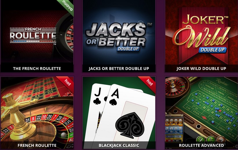The width and height of the screenshot is (238, 150).
Task: Click 'JACKS OR BETTER DOUBLE UP' caption
Action: tap(119, 69)
